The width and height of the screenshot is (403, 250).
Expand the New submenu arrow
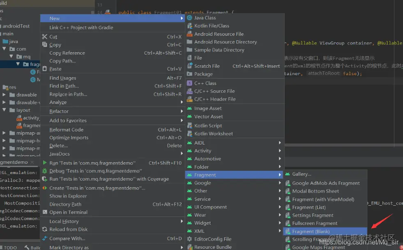click(x=182, y=18)
